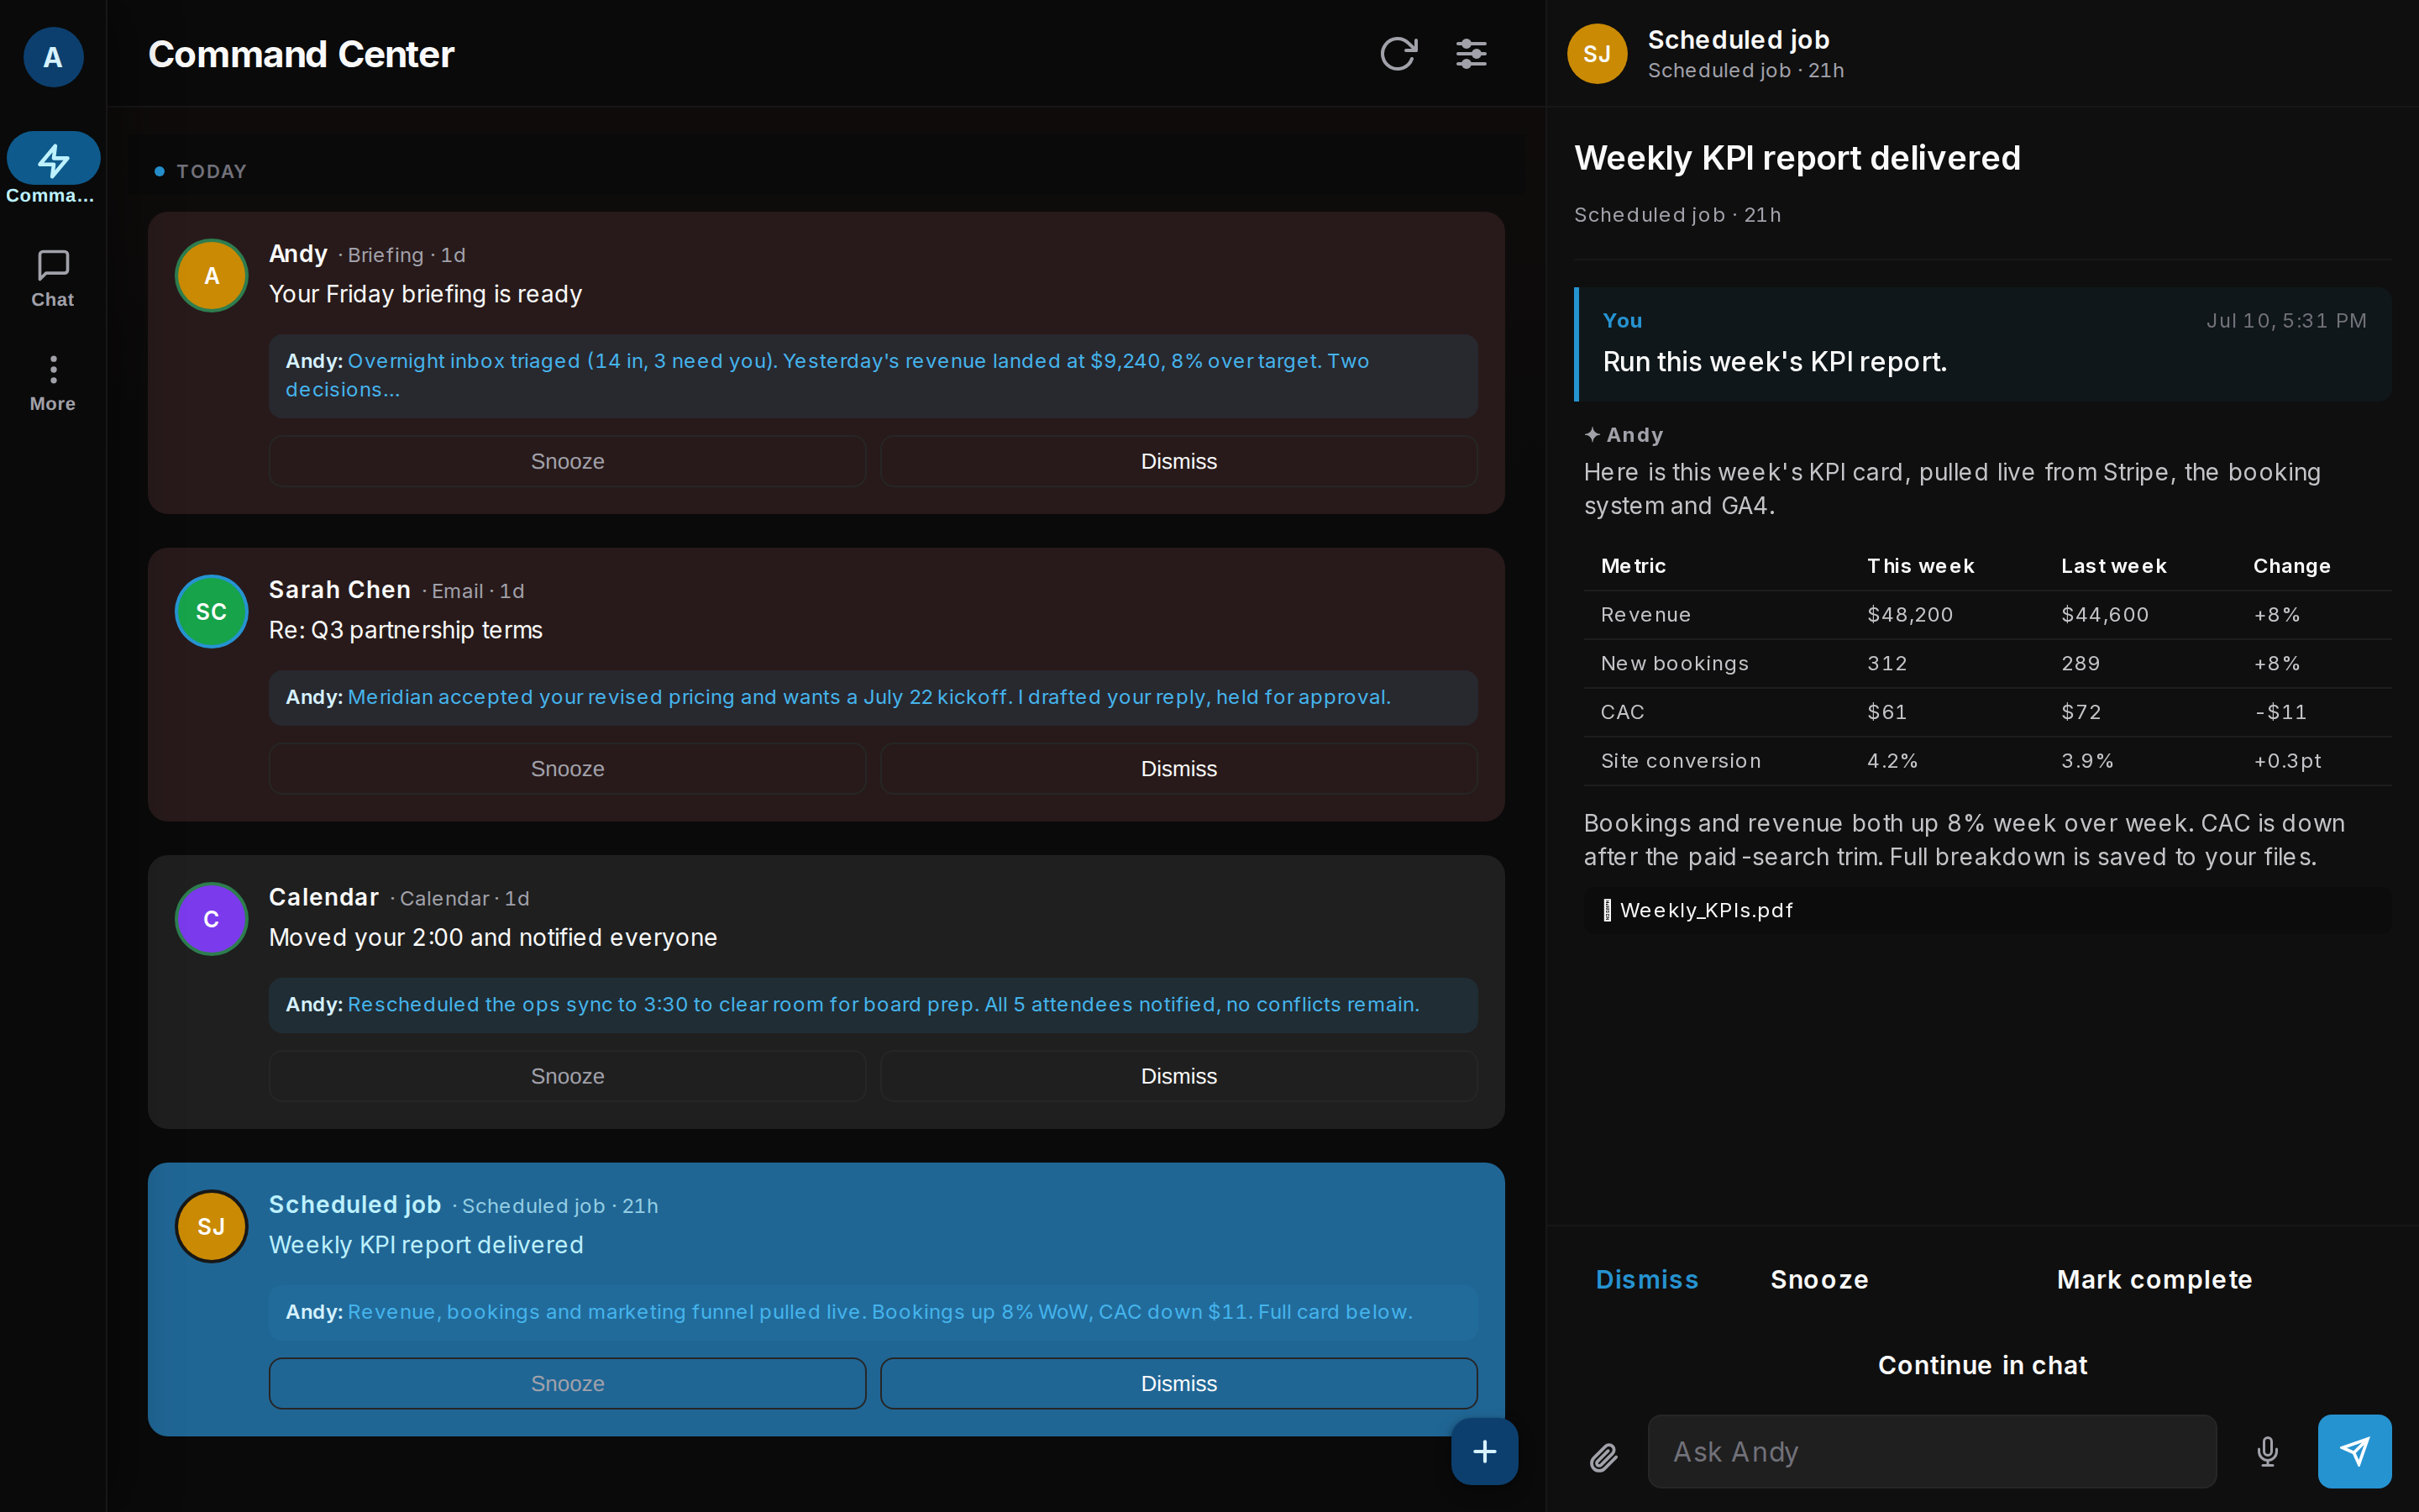Open the Weekly_KPIs.pdf attachment

[1987, 910]
